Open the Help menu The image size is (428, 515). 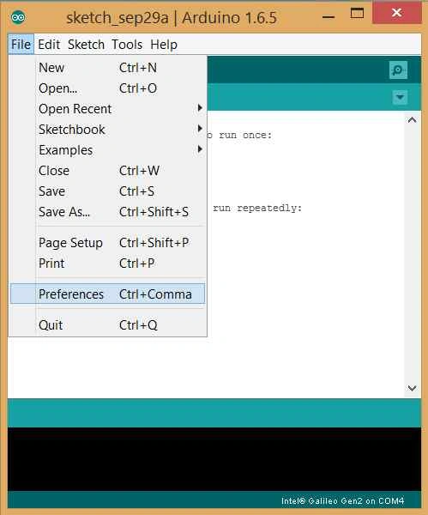[x=164, y=45]
